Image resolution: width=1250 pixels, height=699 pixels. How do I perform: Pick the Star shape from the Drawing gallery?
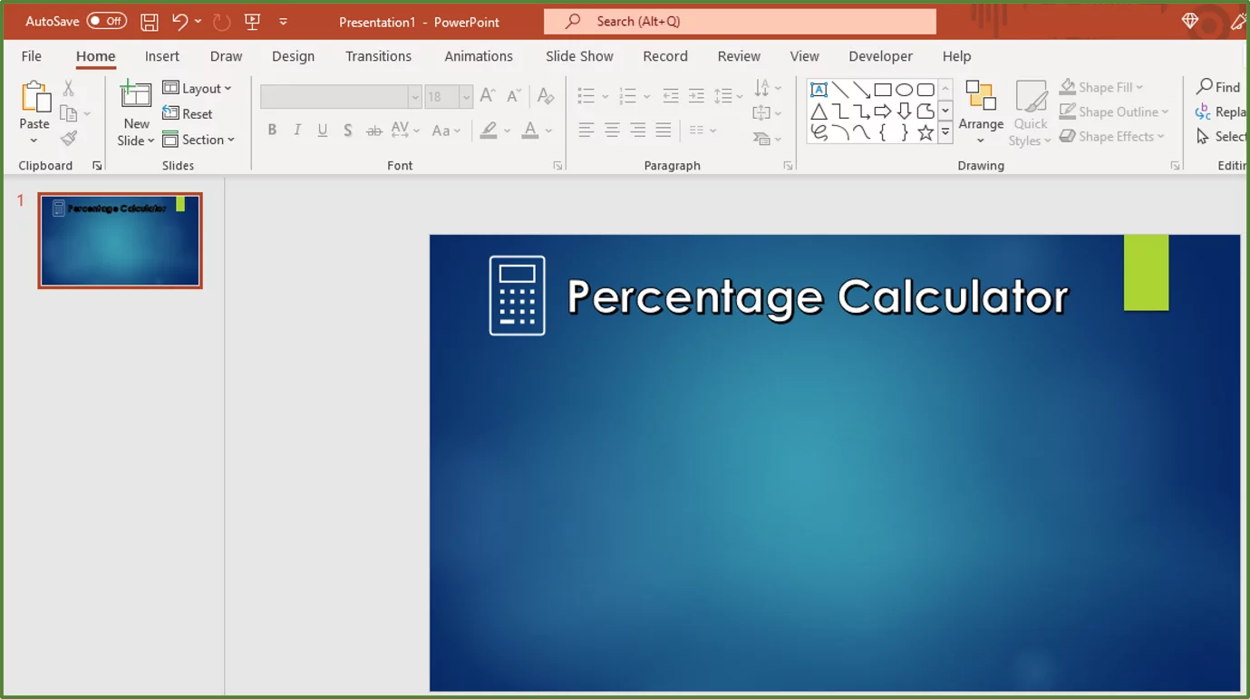tap(925, 131)
